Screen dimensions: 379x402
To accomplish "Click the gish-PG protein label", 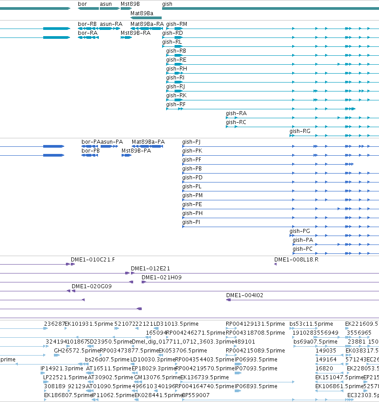I will [x=300, y=231].
